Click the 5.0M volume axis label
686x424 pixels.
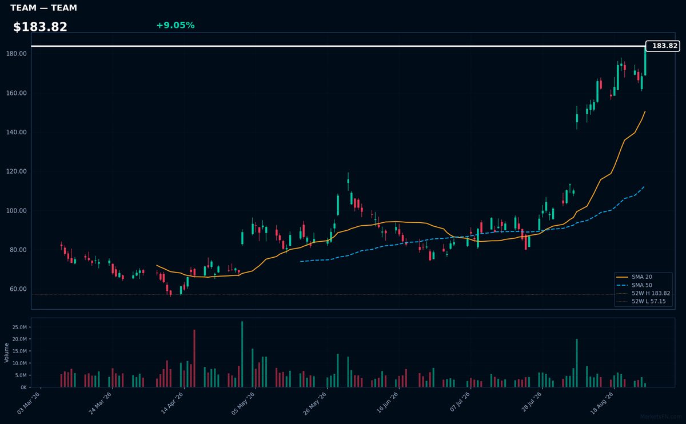point(20,375)
